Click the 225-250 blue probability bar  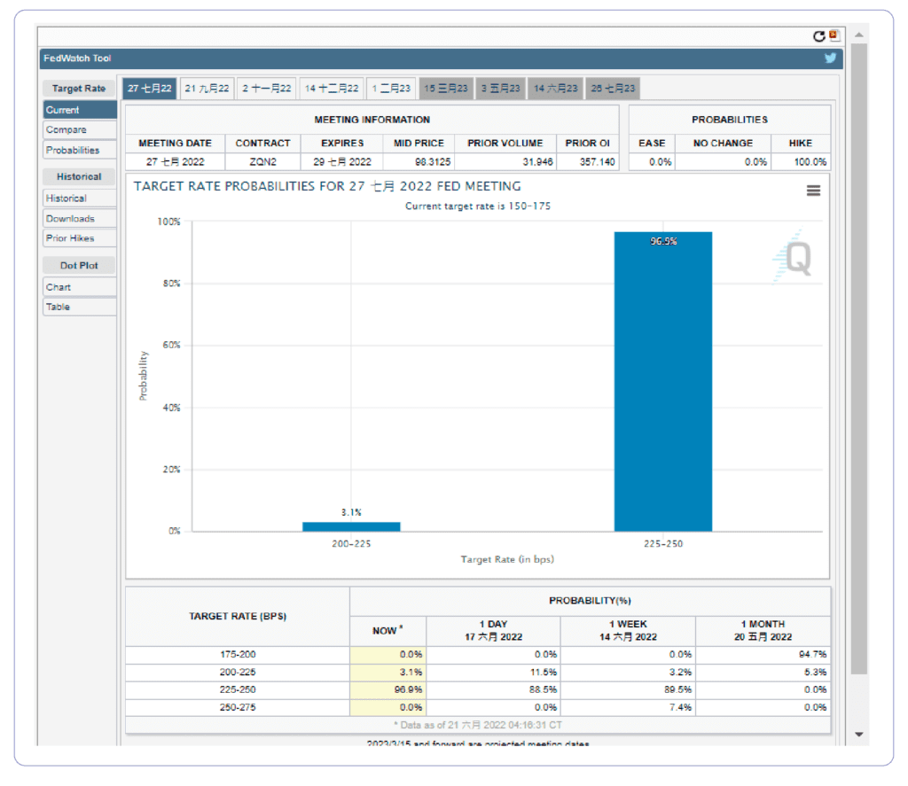pyautogui.click(x=663, y=381)
